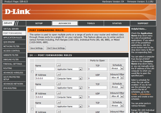Click the << button beside second rule's Computer Name

tap(58, 93)
